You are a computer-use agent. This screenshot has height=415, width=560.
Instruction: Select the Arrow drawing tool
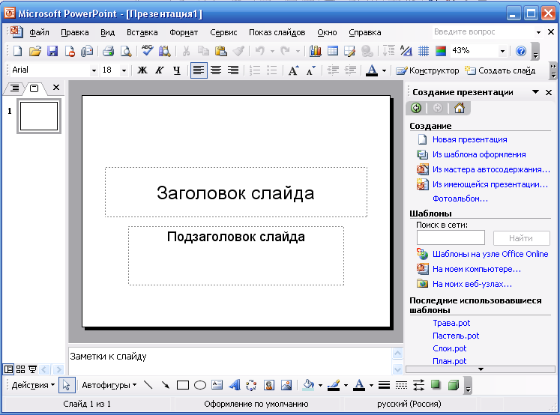coord(166,385)
